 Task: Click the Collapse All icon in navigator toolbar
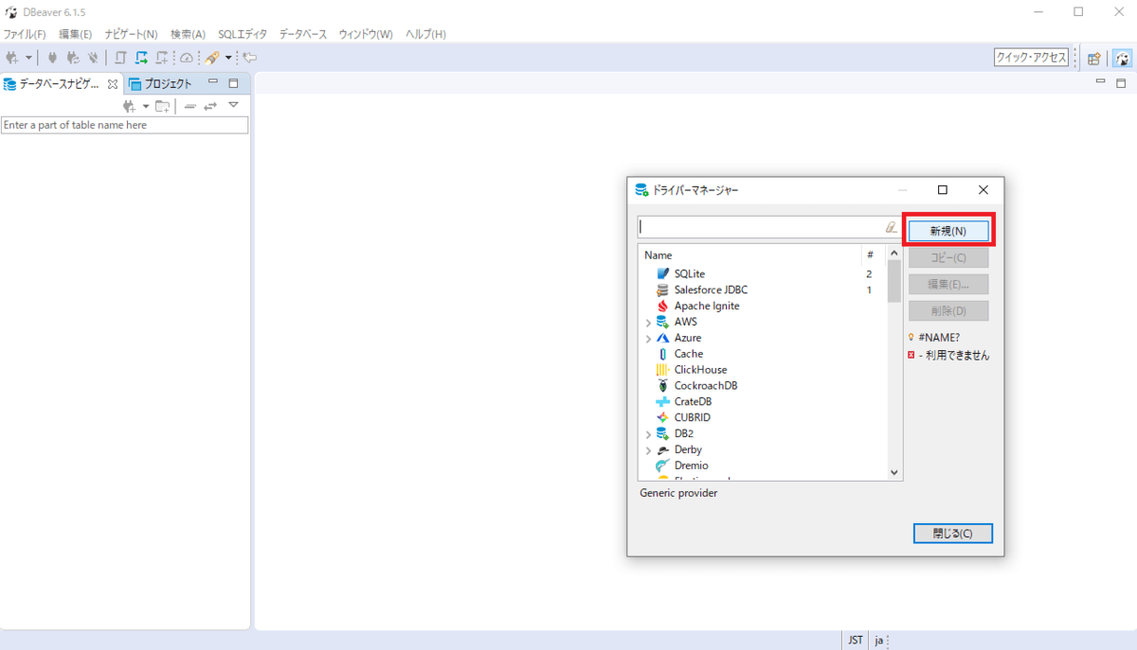click(x=190, y=106)
